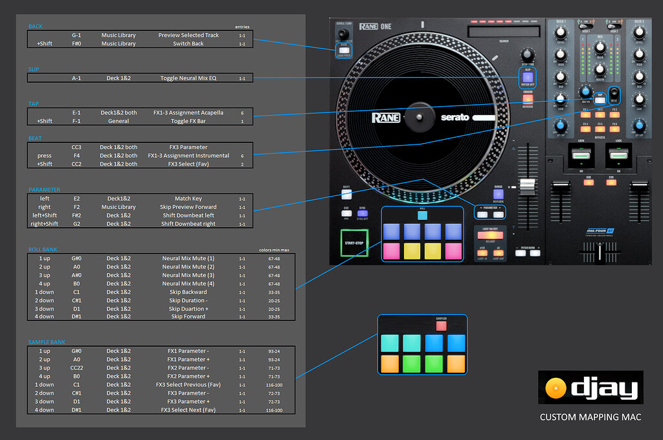Toggle the SYNC button
Screen dimensions: 663x440
click(x=362, y=214)
